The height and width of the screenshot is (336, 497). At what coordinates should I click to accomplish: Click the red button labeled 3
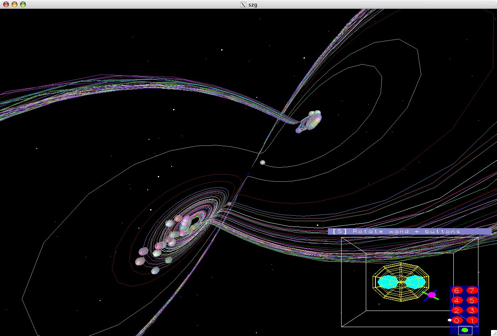(472, 310)
